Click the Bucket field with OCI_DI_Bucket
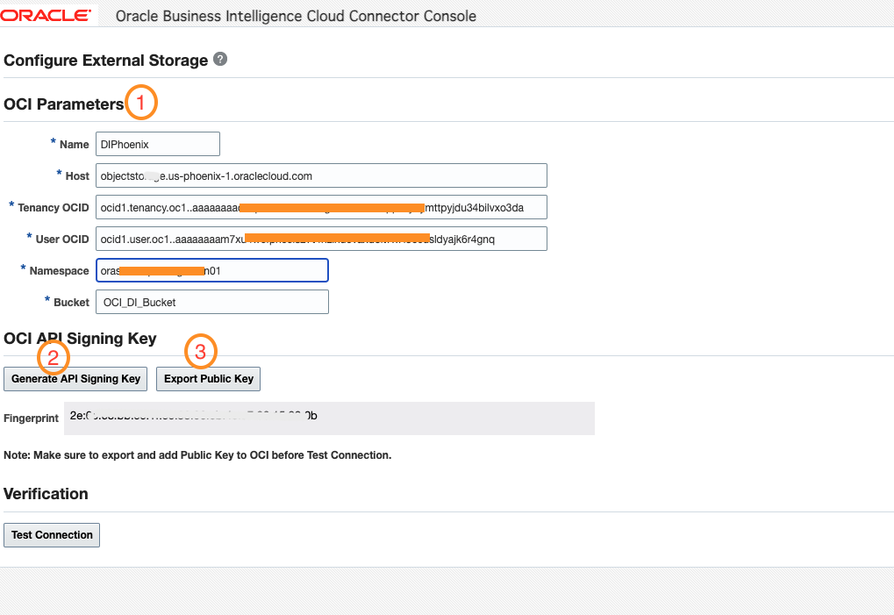 click(211, 302)
